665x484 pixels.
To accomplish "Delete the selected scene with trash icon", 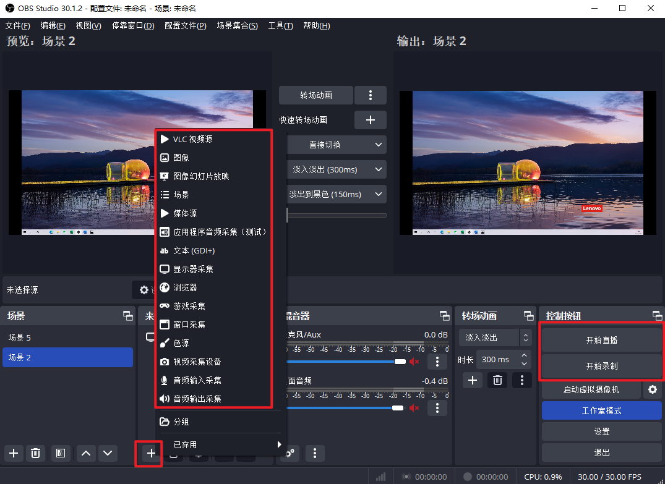I will coord(36,453).
